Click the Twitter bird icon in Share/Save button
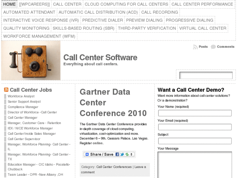 click(122, 154)
